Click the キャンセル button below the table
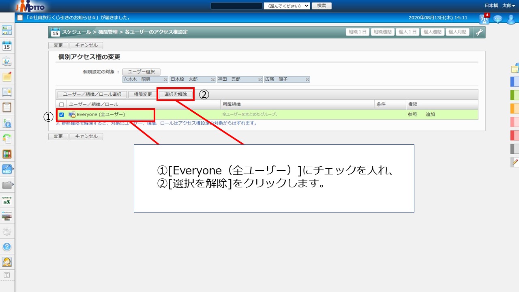519x292 pixels. [86, 136]
